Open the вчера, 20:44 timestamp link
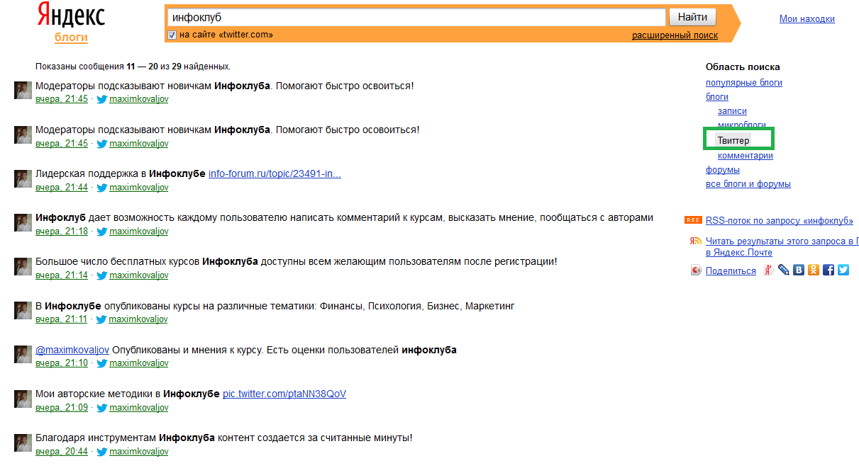Image resolution: width=859 pixels, height=468 pixels. [x=62, y=452]
